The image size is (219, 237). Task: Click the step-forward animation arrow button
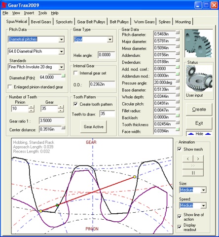198,159
